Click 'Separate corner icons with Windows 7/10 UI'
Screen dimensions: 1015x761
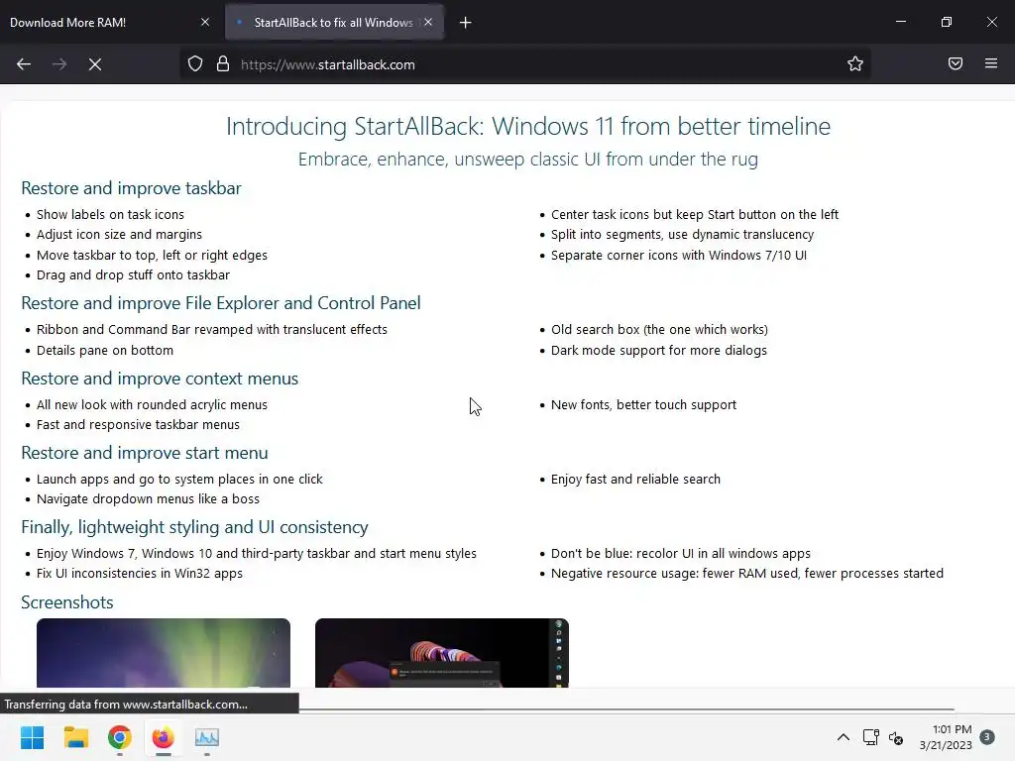(678, 255)
